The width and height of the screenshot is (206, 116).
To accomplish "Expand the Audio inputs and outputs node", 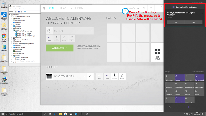I will point(12,17).
